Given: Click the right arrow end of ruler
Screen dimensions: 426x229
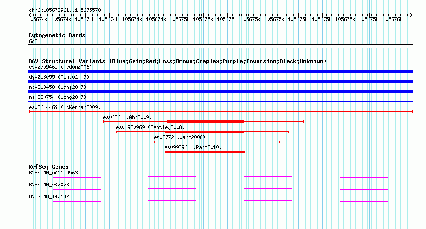Looking at the screenshot, I should click(411, 15).
